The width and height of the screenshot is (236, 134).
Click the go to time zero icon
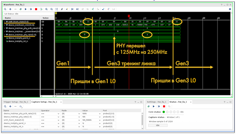[x=72, y=9]
